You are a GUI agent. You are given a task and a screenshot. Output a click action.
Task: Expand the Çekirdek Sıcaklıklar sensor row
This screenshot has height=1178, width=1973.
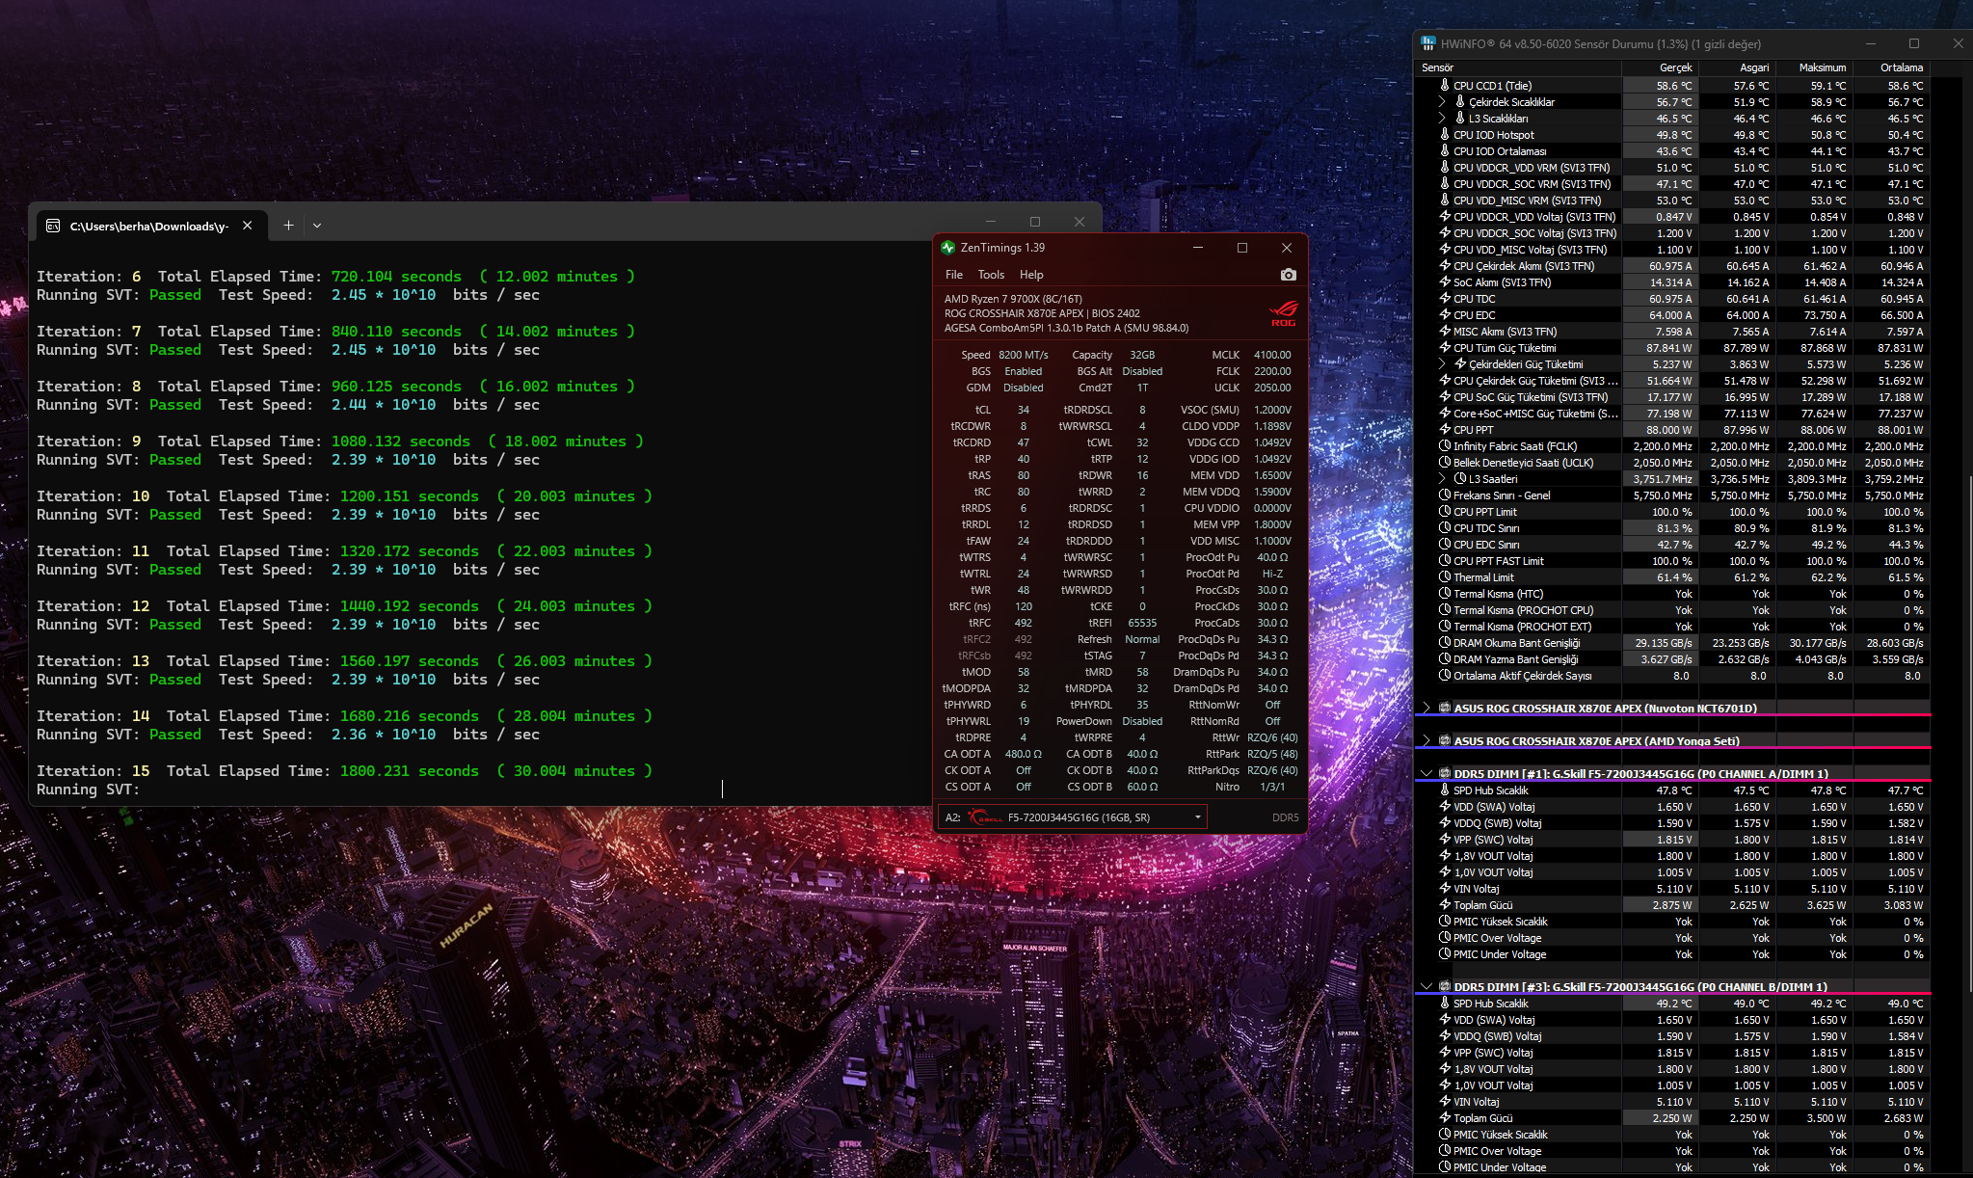1442,101
